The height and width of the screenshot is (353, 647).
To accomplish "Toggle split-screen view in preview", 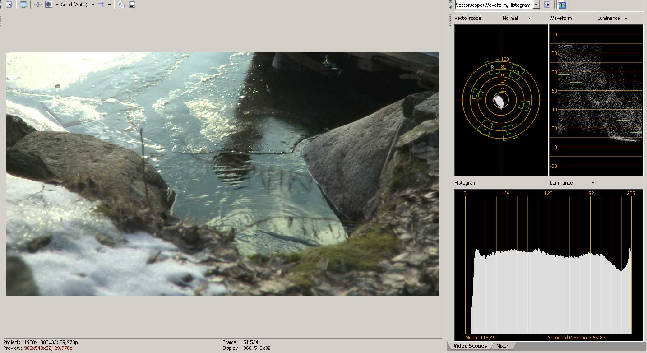I will (49, 5).
